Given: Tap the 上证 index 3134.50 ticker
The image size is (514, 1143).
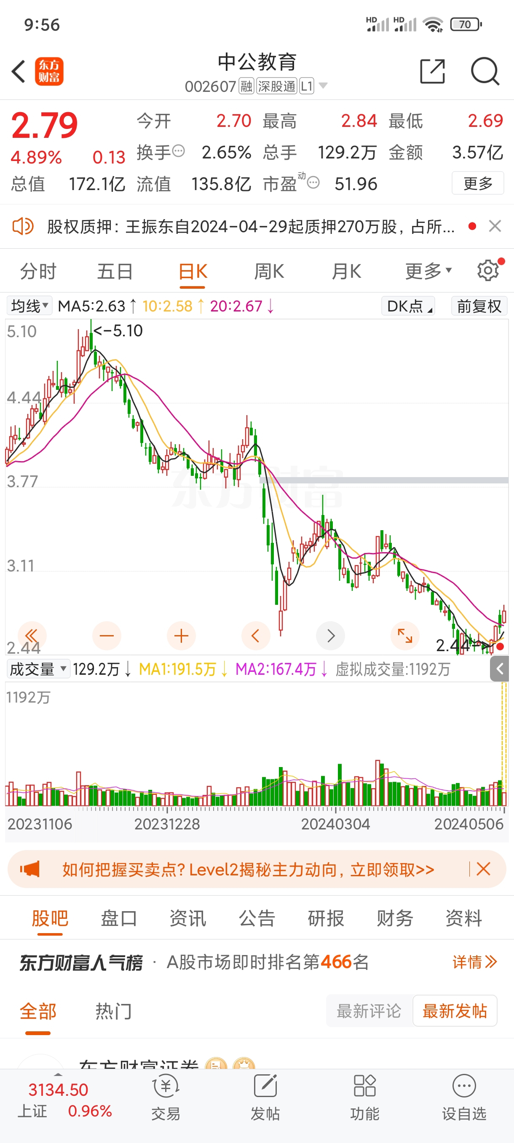Looking at the screenshot, I should (65, 1100).
